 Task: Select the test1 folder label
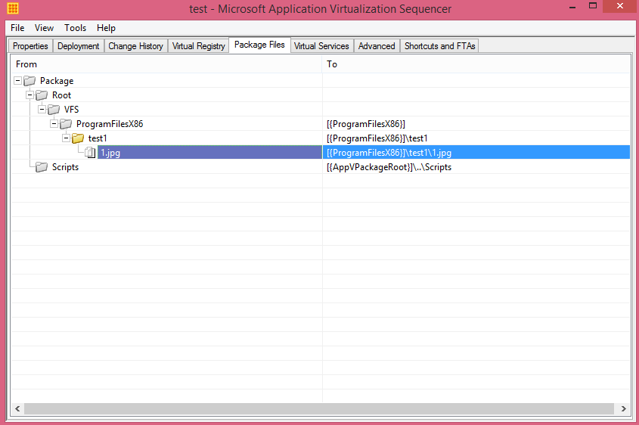(98, 138)
